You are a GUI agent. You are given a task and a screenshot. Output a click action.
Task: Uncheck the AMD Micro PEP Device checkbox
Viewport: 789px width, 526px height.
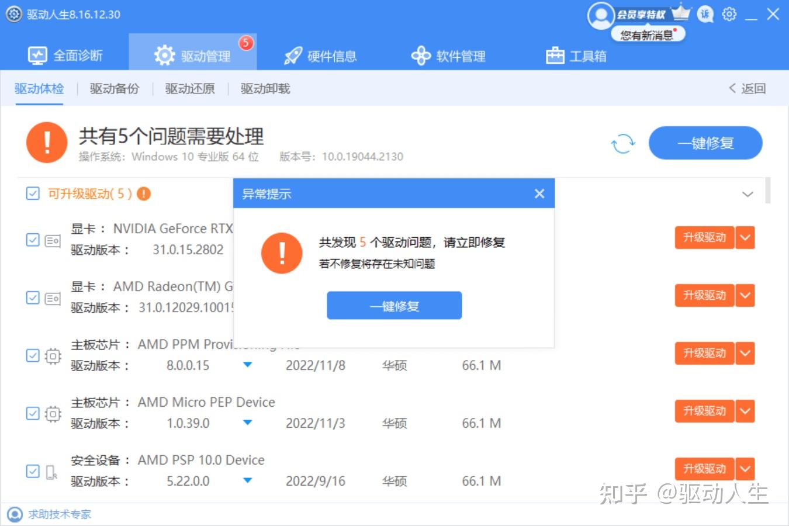coord(33,413)
